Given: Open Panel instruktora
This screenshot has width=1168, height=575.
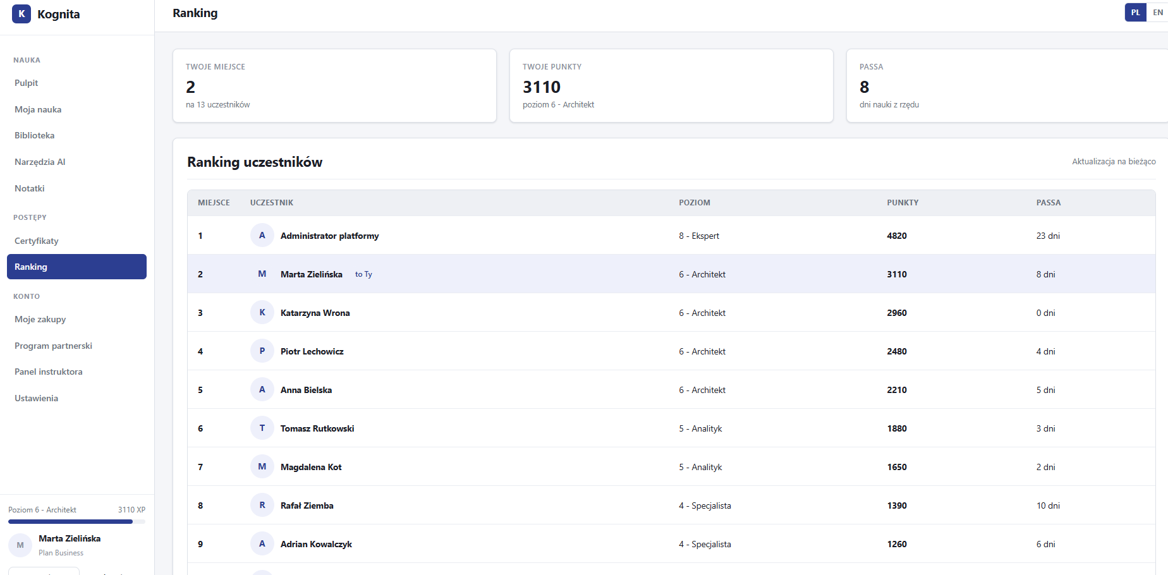Looking at the screenshot, I should point(76,372).
